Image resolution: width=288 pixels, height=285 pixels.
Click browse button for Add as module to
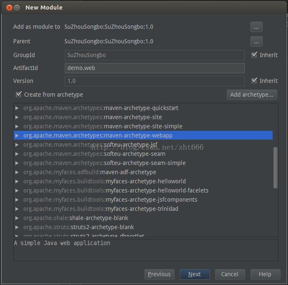[257, 27]
